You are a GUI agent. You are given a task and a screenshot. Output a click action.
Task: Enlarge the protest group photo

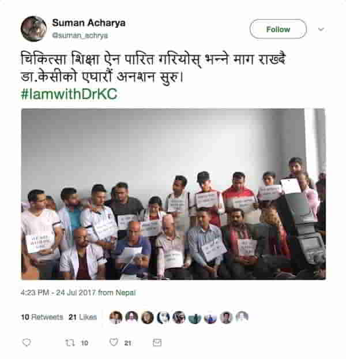coord(174,194)
